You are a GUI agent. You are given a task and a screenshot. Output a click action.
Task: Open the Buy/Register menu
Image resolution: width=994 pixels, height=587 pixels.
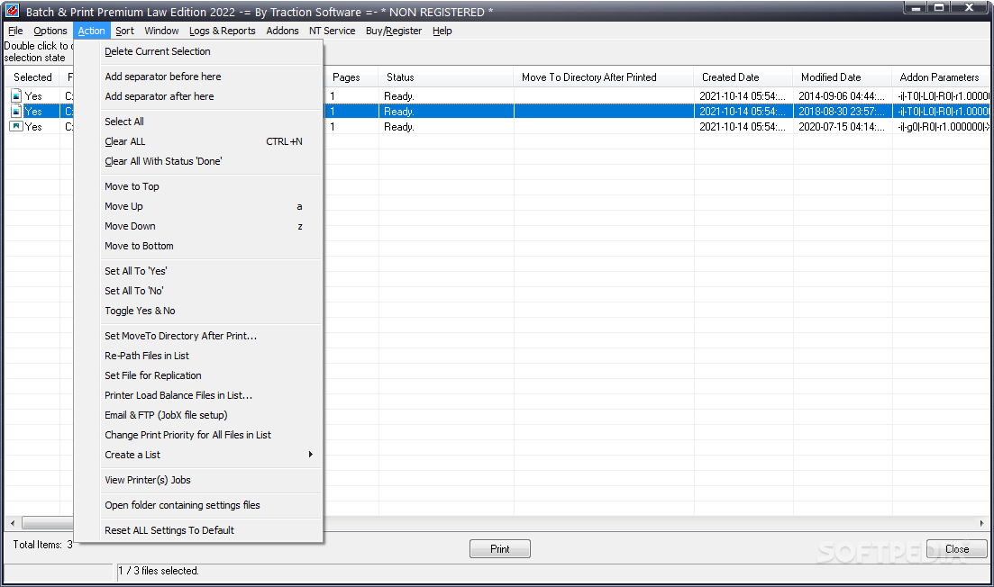pos(393,31)
